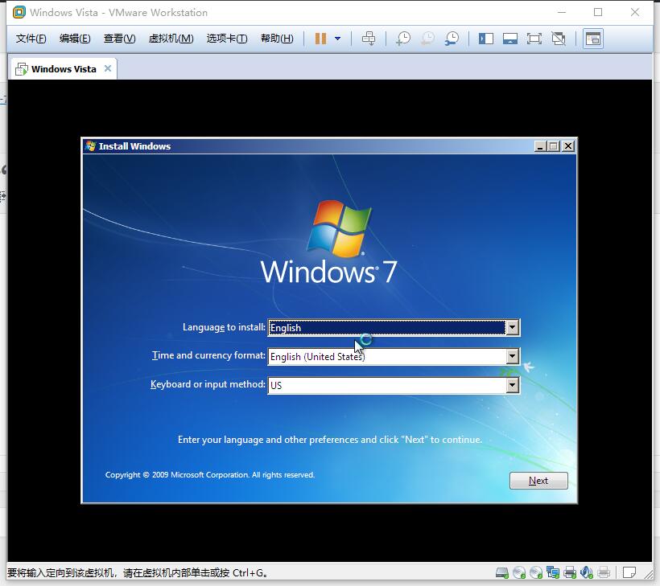
Task: Close the VMware Workstation window
Action: [635, 13]
